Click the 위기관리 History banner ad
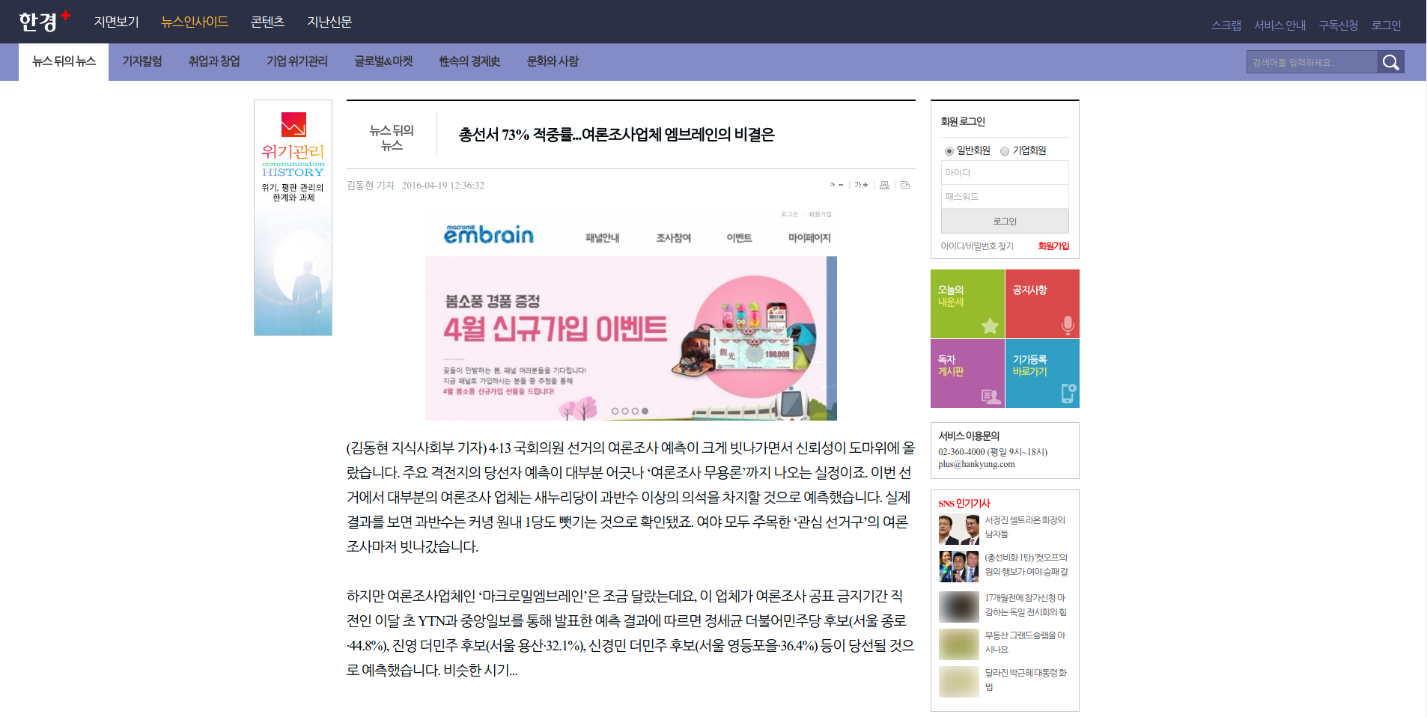This screenshot has width=1427, height=717. 293,218
